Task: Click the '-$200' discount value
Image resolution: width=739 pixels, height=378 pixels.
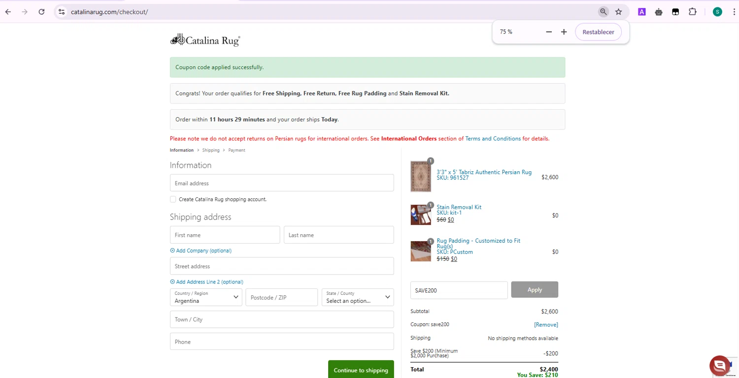Action: point(551,353)
